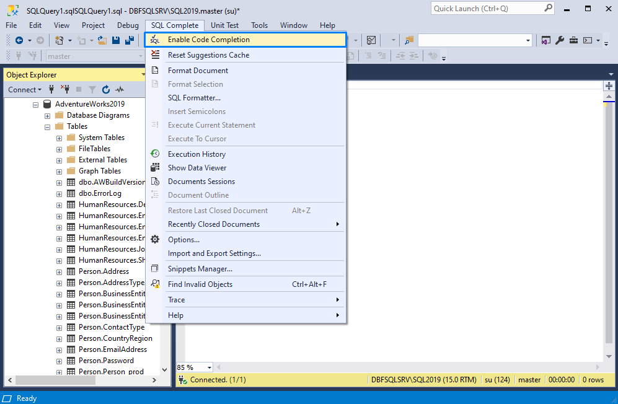Open the Toolbox briefcase icon
The width and height of the screenshot is (618, 404).
tap(573, 40)
